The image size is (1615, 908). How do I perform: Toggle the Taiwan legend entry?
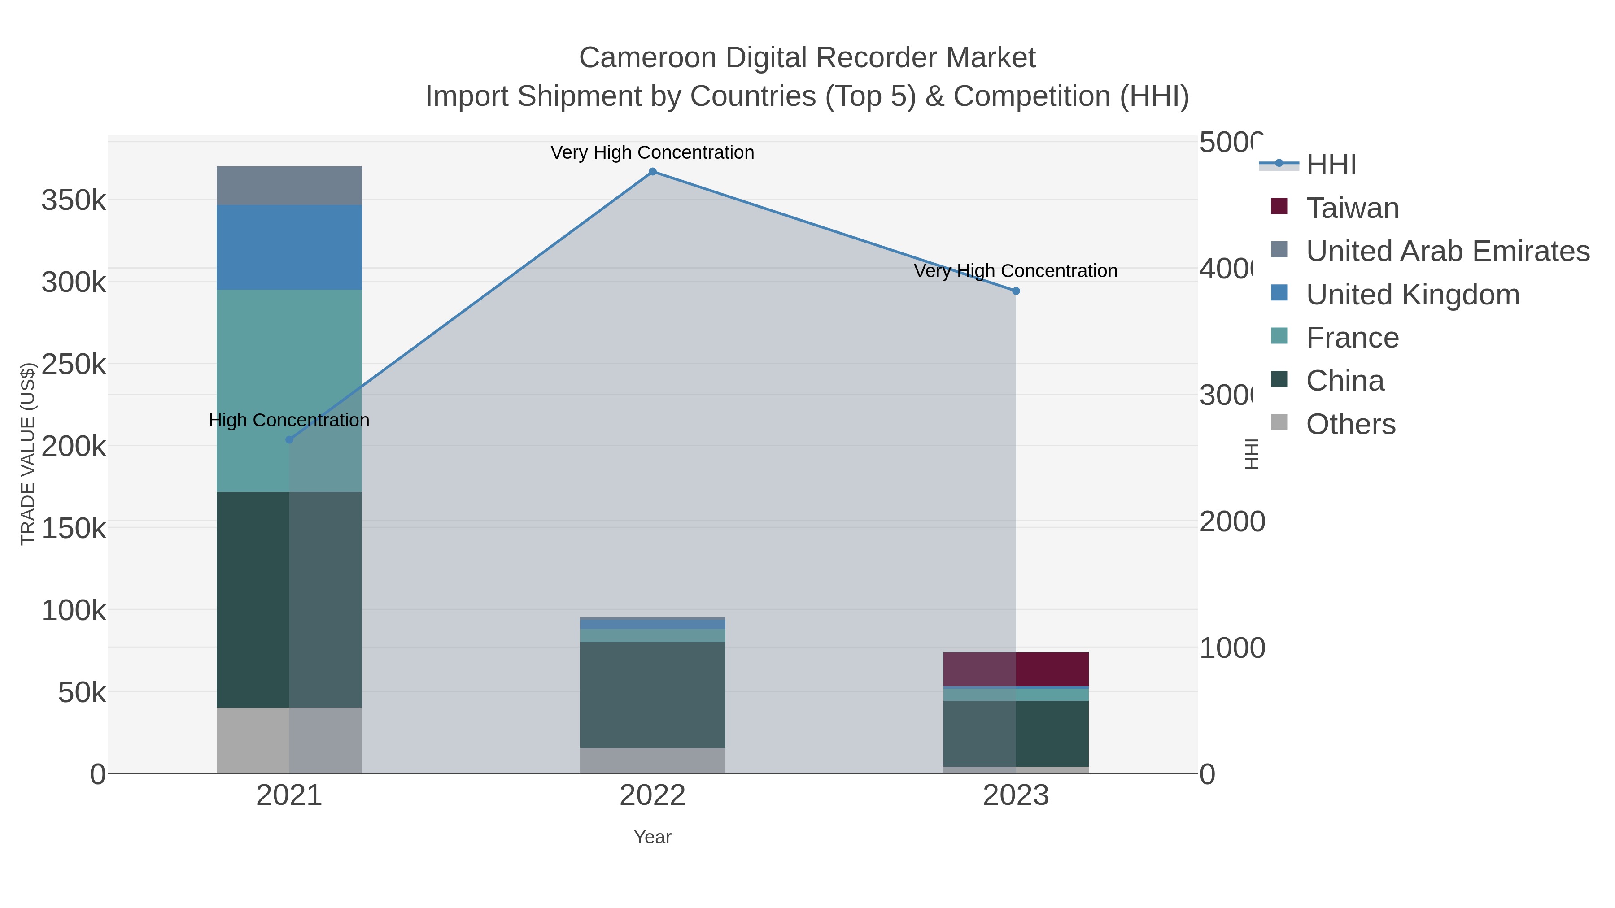pos(1336,208)
